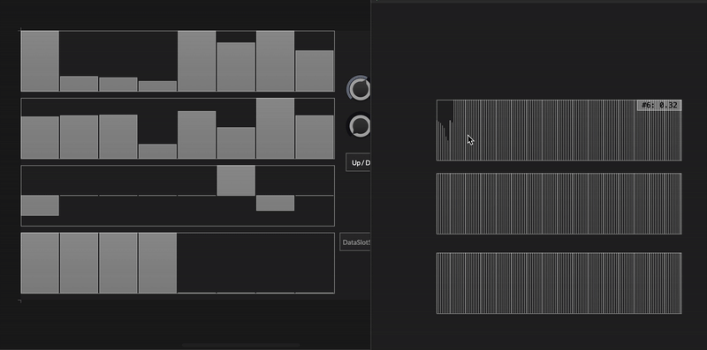The width and height of the screenshot is (707, 350).
Task: Click the second short bar in the top slider pack
Action: (x=118, y=84)
